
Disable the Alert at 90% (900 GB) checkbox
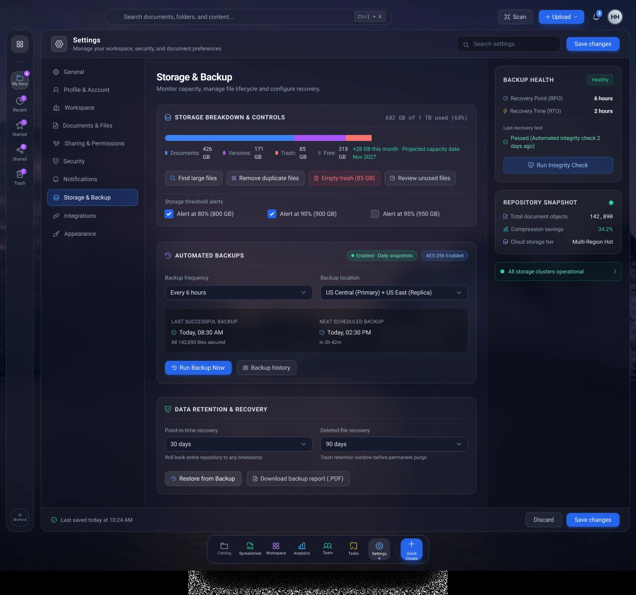272,214
